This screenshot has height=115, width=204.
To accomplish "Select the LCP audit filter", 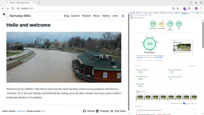I will 190,103.
